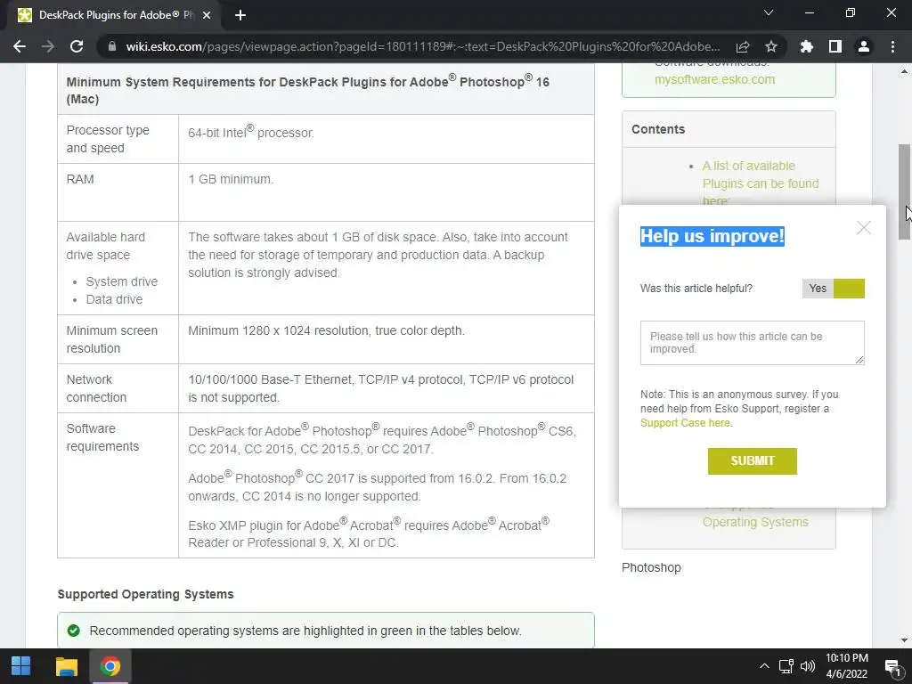
Task: Show hidden system tray icons
Action: click(x=764, y=666)
